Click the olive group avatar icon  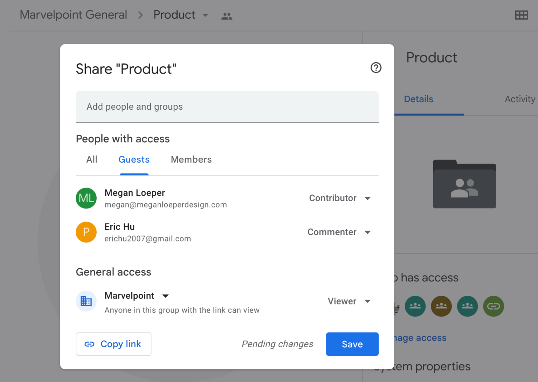[441, 306]
